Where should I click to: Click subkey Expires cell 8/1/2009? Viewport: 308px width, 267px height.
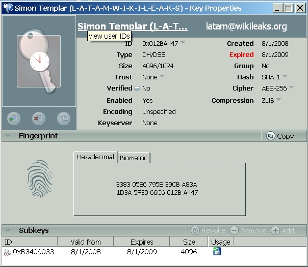click(x=142, y=252)
